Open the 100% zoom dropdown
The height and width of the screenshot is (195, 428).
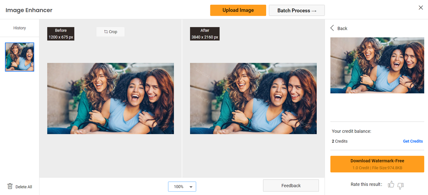(x=182, y=187)
